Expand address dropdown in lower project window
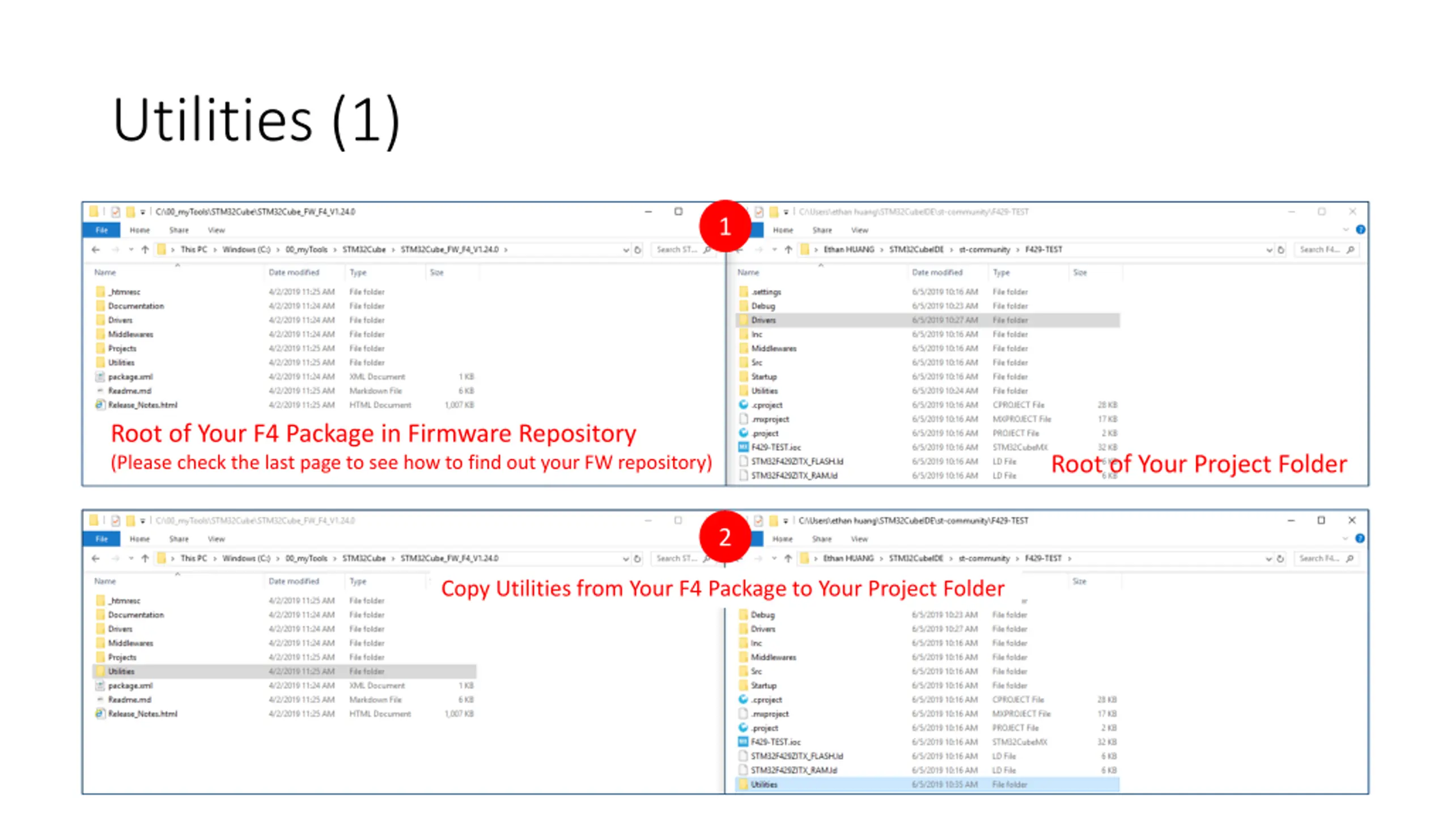 tap(1268, 559)
